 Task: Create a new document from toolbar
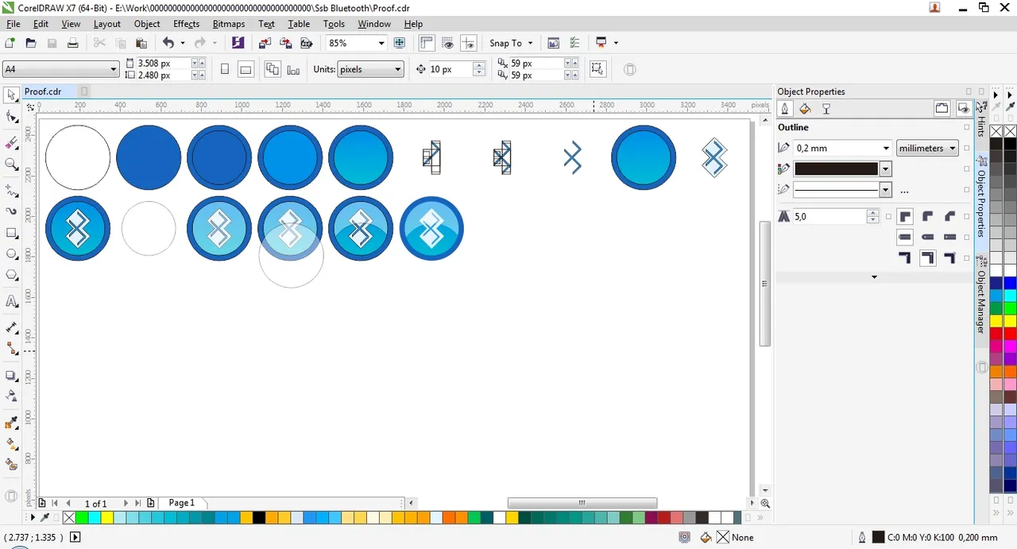(10, 43)
